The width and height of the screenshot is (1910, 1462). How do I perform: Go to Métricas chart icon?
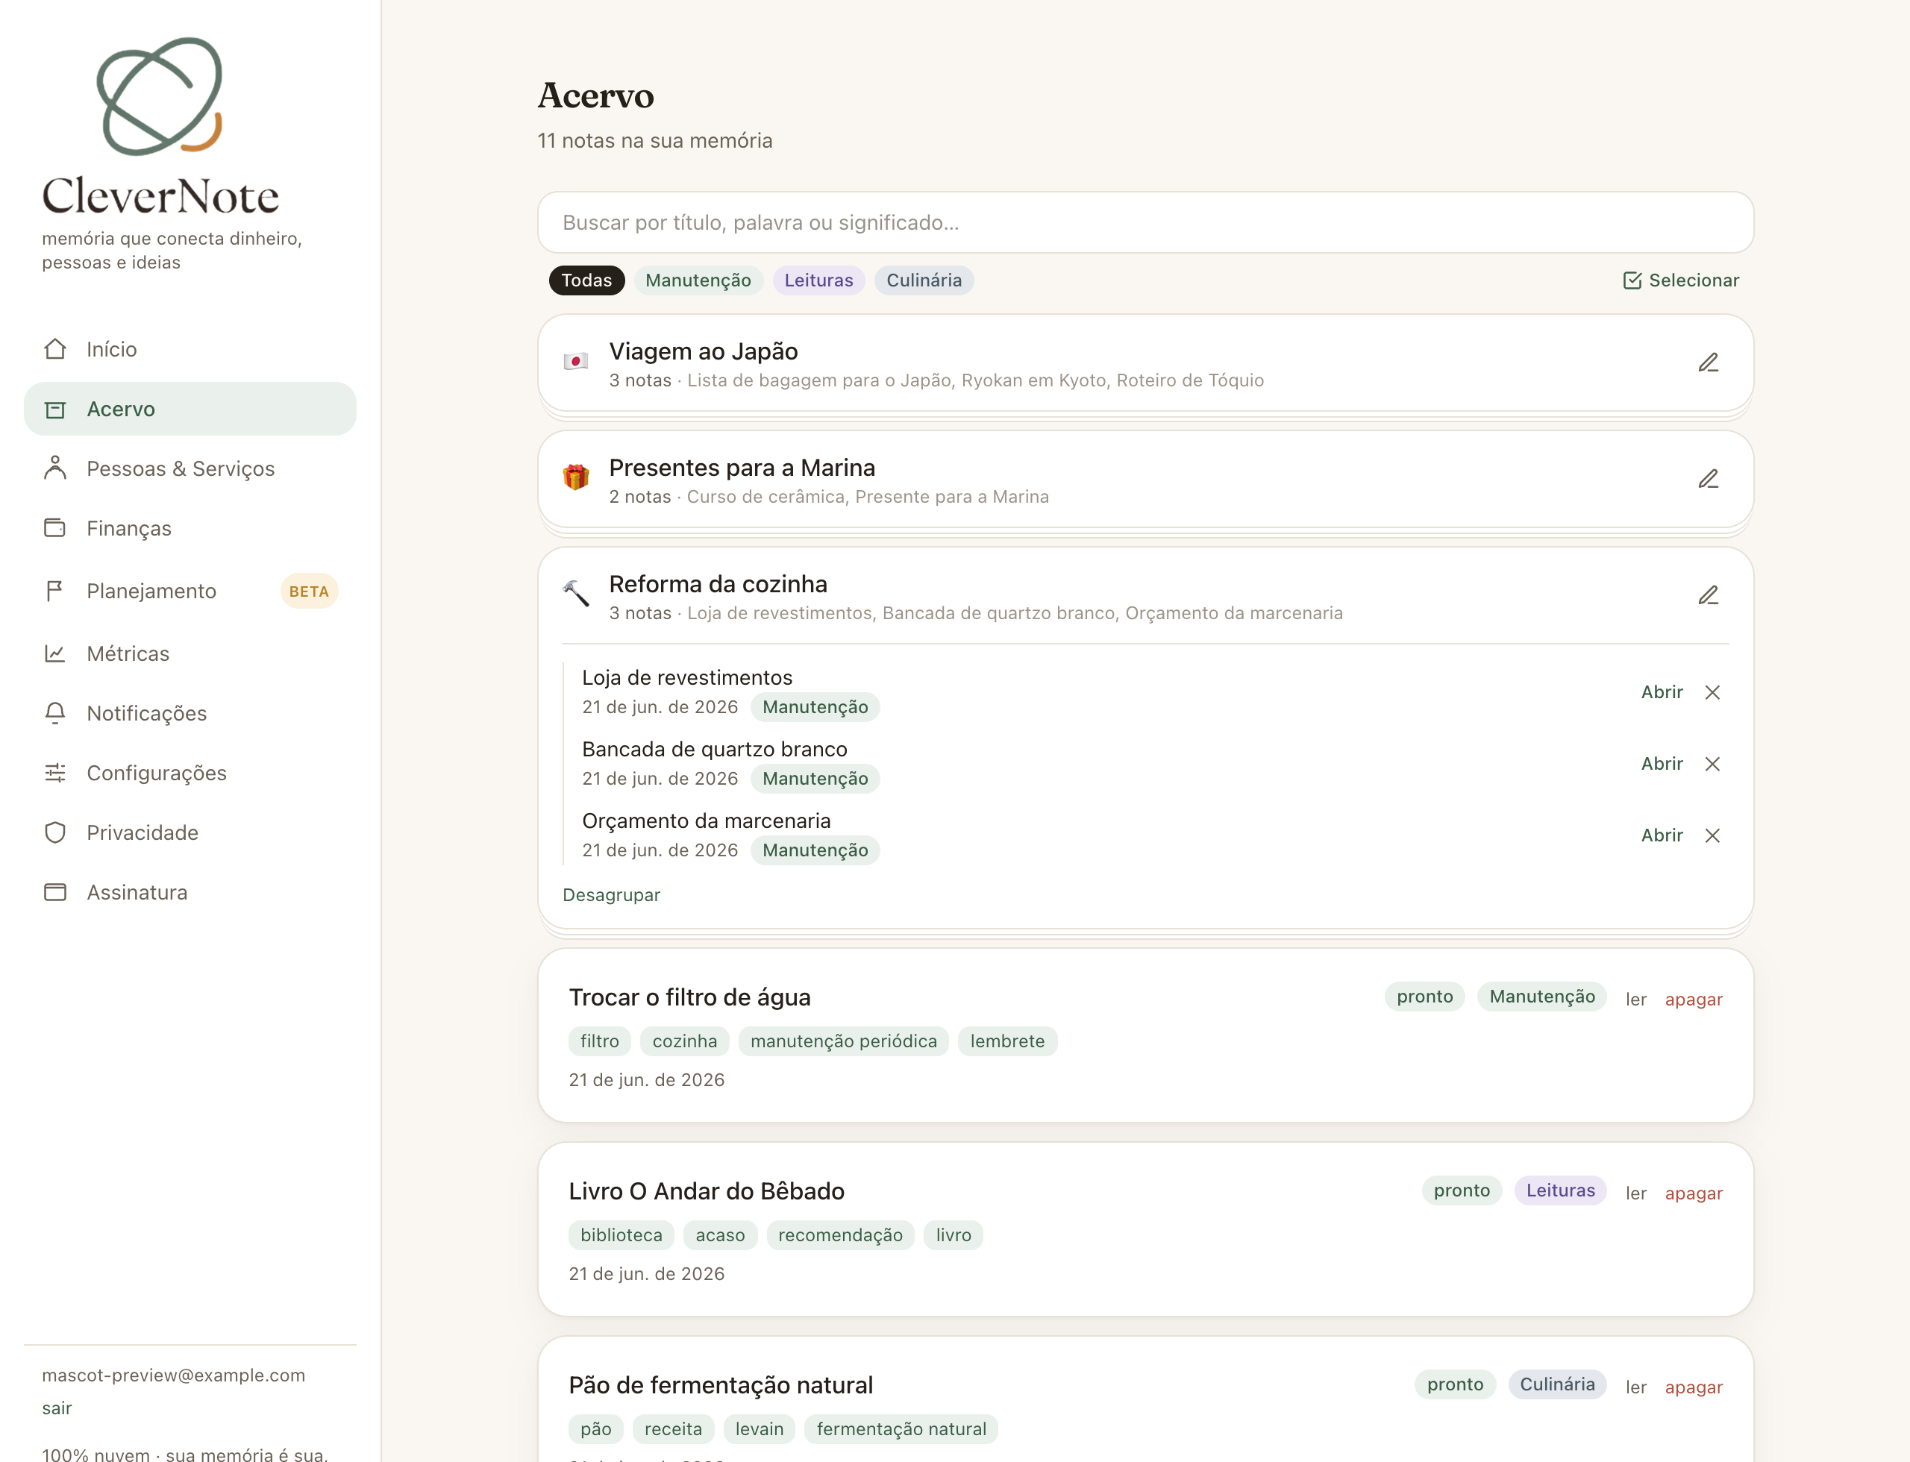55,653
